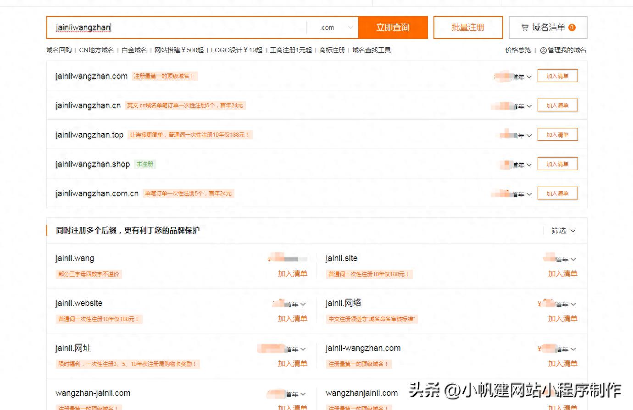633x410 pixels.
Task: Open the 白金域名 link
Action: click(x=134, y=50)
